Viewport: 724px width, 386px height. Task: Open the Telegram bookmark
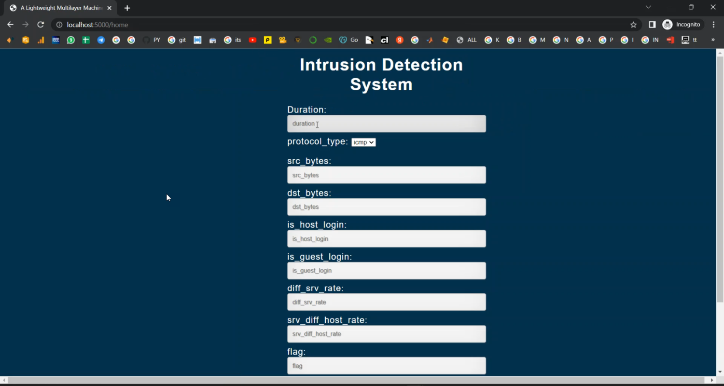click(101, 40)
